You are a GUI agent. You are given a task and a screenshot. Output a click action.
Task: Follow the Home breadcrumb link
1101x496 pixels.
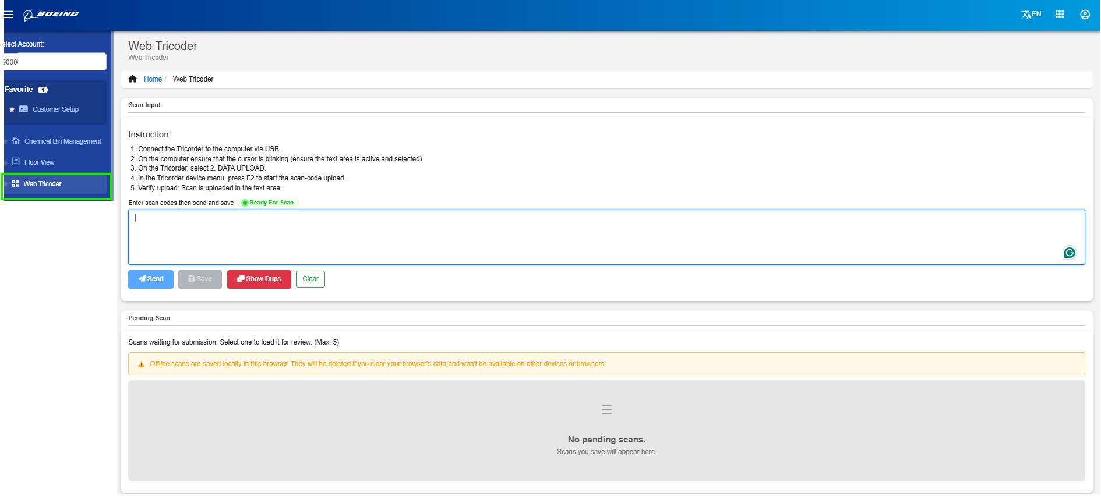pyautogui.click(x=153, y=79)
